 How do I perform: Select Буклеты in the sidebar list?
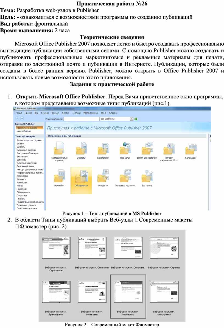click(21, 147)
